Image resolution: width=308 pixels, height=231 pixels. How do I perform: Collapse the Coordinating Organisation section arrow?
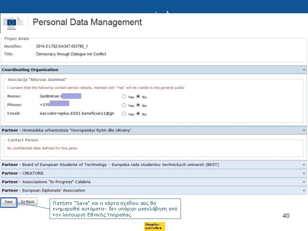click(x=304, y=70)
